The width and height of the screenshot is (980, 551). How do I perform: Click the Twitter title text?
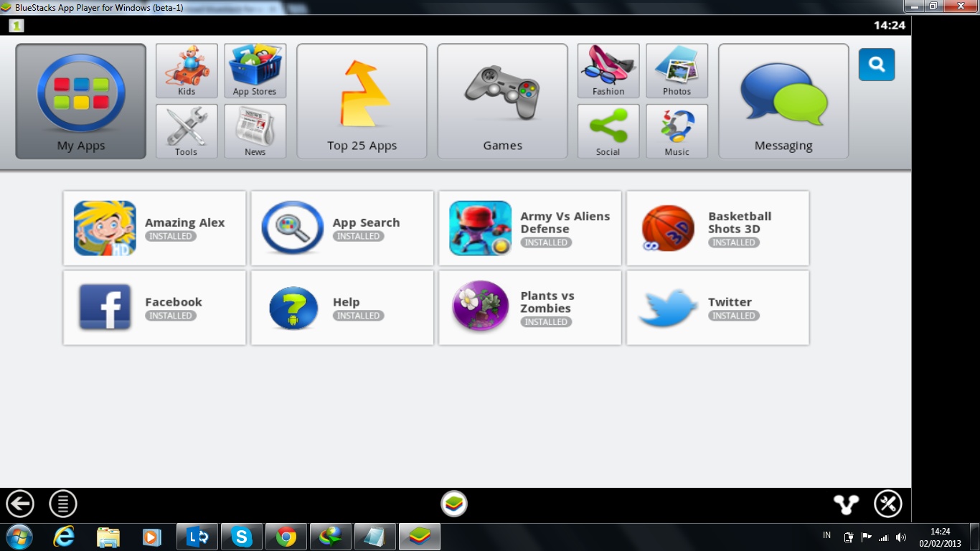[730, 302]
